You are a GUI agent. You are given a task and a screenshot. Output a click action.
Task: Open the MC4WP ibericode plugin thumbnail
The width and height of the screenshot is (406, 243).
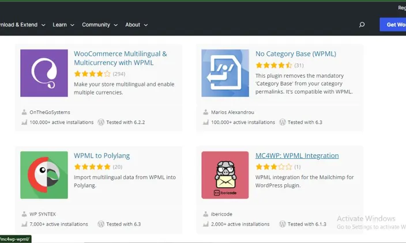click(225, 175)
